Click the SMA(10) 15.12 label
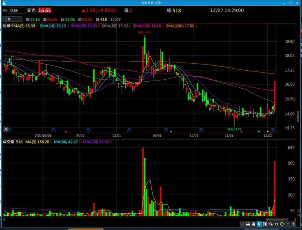Image resolution: width=302 pixels, height=230 pixels. coord(53,26)
